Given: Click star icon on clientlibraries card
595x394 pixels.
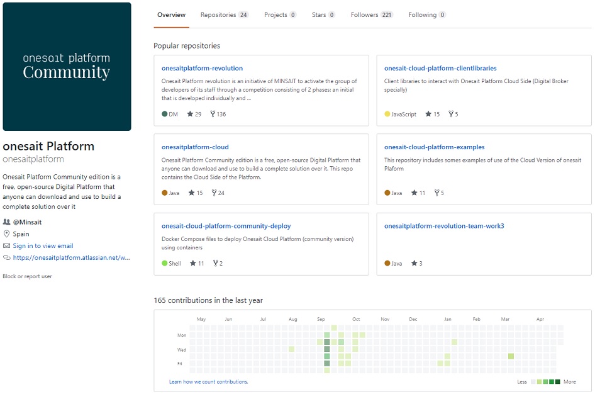Looking at the screenshot, I should pyautogui.click(x=428, y=114).
